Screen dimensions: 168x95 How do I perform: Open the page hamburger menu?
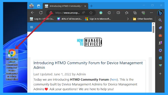point(31,27)
